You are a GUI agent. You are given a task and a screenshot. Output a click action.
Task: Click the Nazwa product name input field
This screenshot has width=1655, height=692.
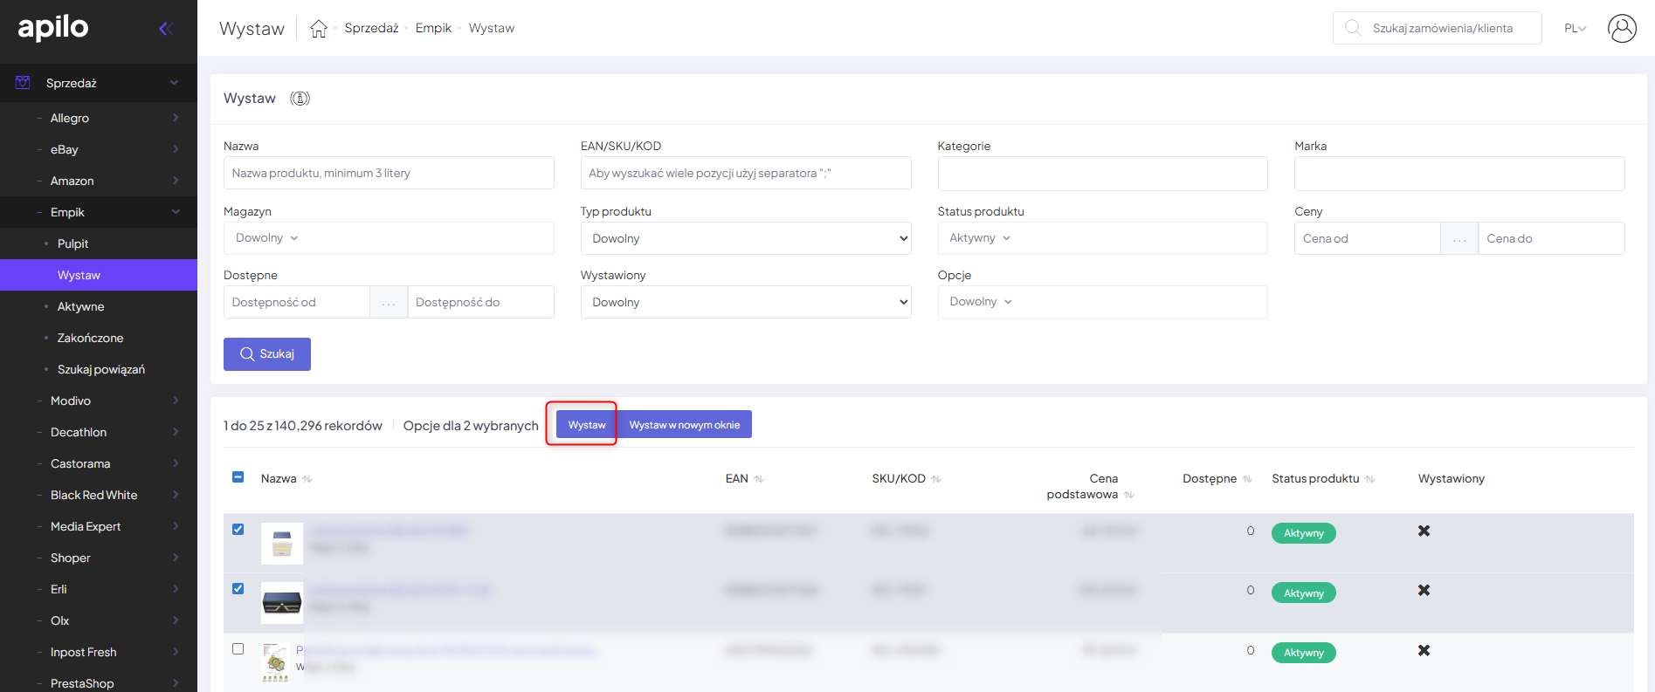pyautogui.click(x=389, y=173)
